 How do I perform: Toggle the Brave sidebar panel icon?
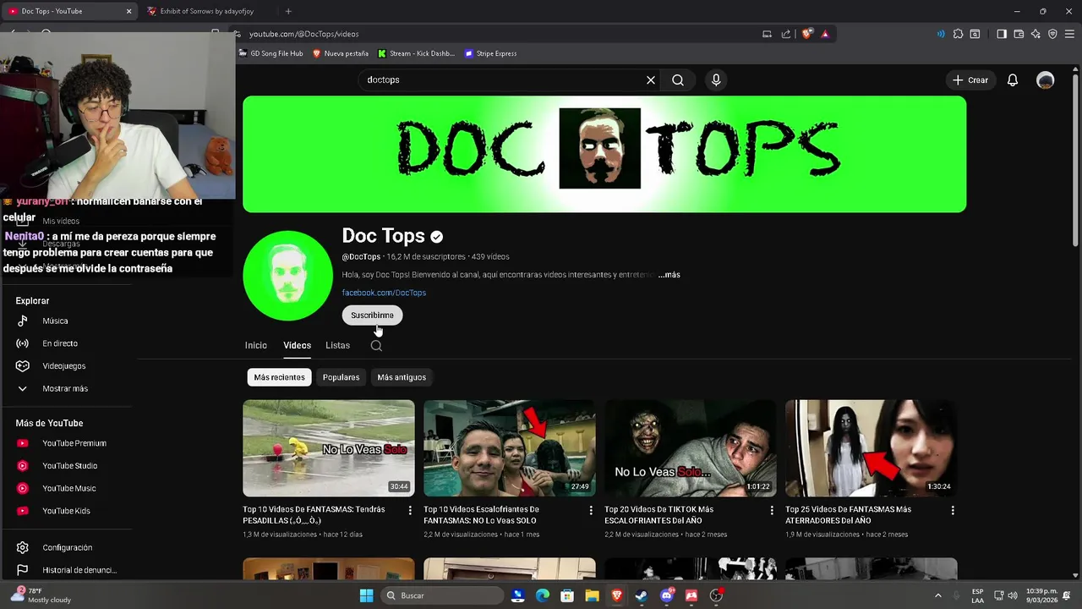coord(1002,34)
